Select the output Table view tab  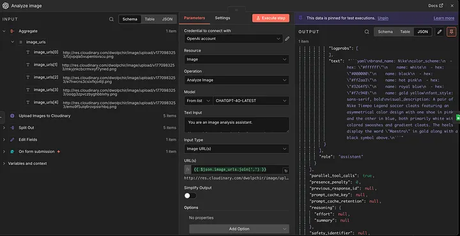tap(405, 32)
